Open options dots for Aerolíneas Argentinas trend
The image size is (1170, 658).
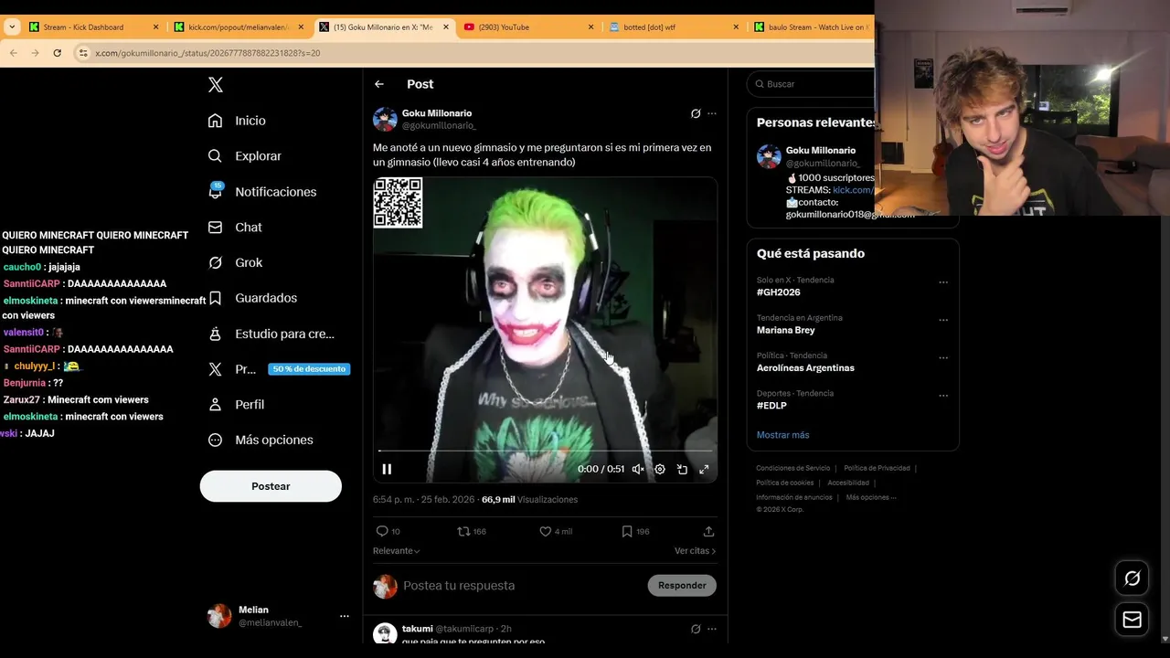tap(943, 358)
